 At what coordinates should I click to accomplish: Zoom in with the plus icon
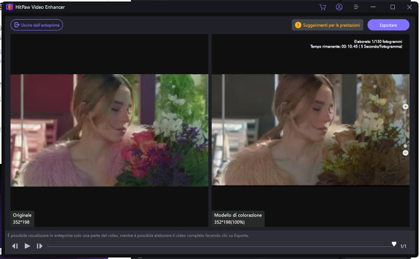(x=405, y=107)
